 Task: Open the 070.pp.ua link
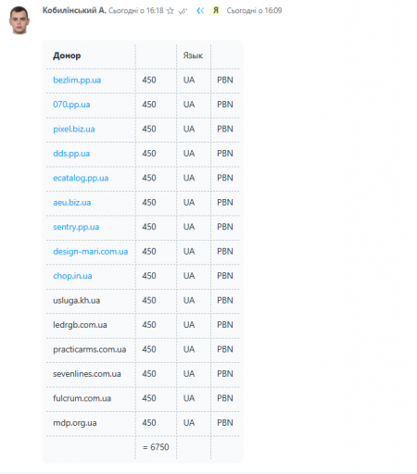pyautogui.click(x=71, y=105)
